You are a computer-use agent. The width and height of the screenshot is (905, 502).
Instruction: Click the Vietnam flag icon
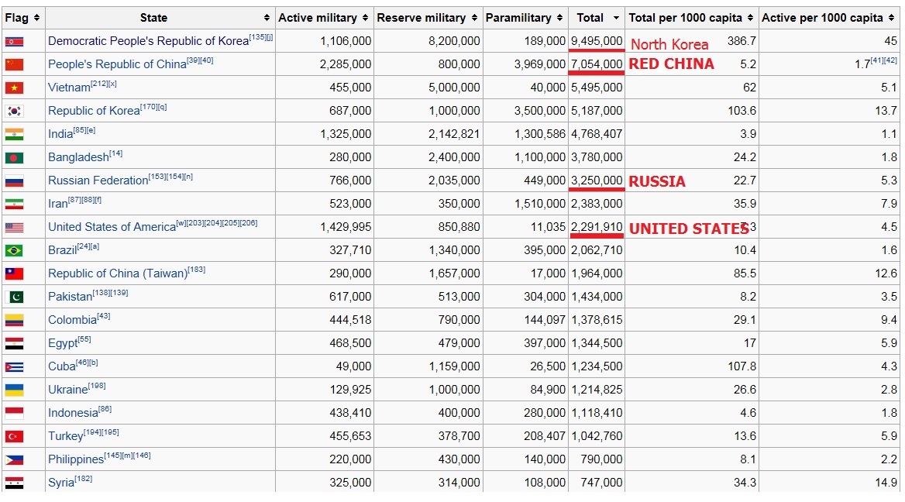(x=14, y=88)
